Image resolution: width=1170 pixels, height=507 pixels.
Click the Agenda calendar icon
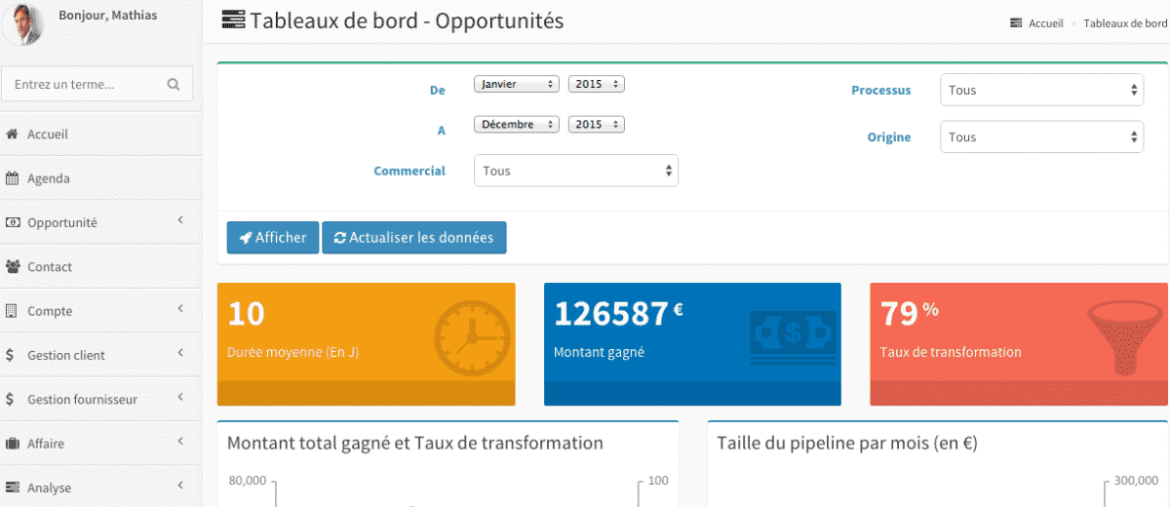(x=13, y=178)
